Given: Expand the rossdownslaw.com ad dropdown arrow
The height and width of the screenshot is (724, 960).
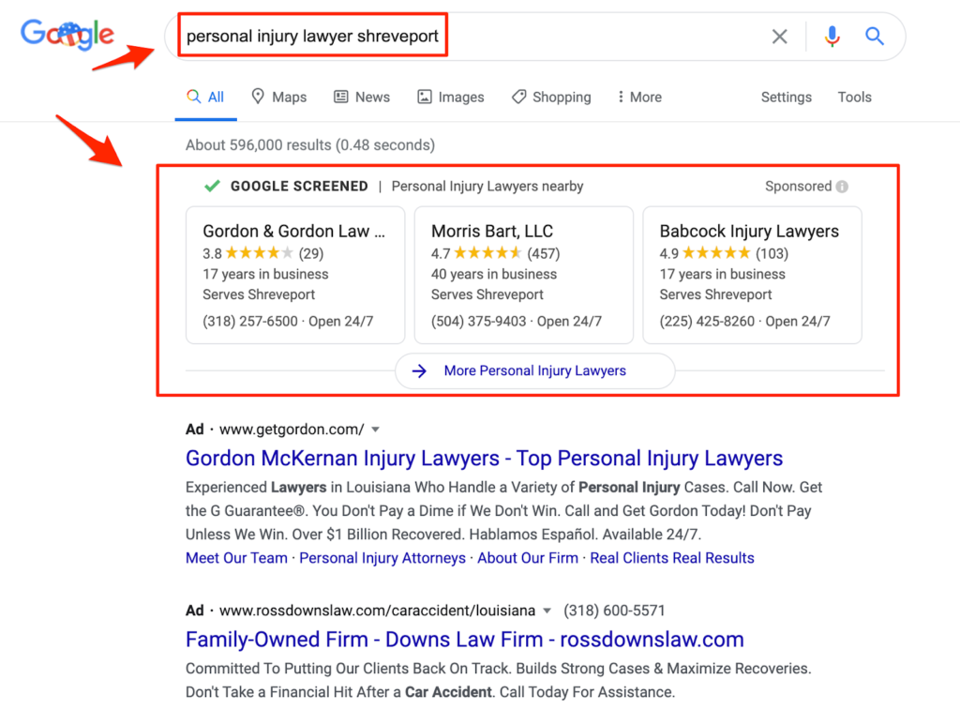Looking at the screenshot, I should (547, 611).
